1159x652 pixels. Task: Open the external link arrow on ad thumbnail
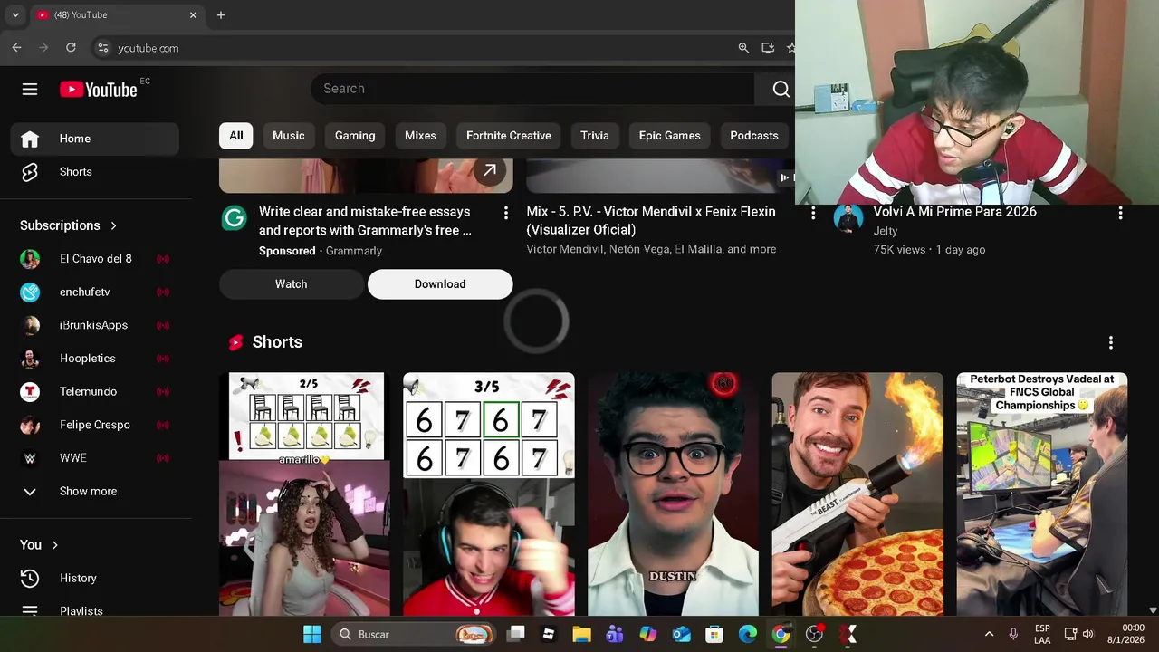point(490,170)
